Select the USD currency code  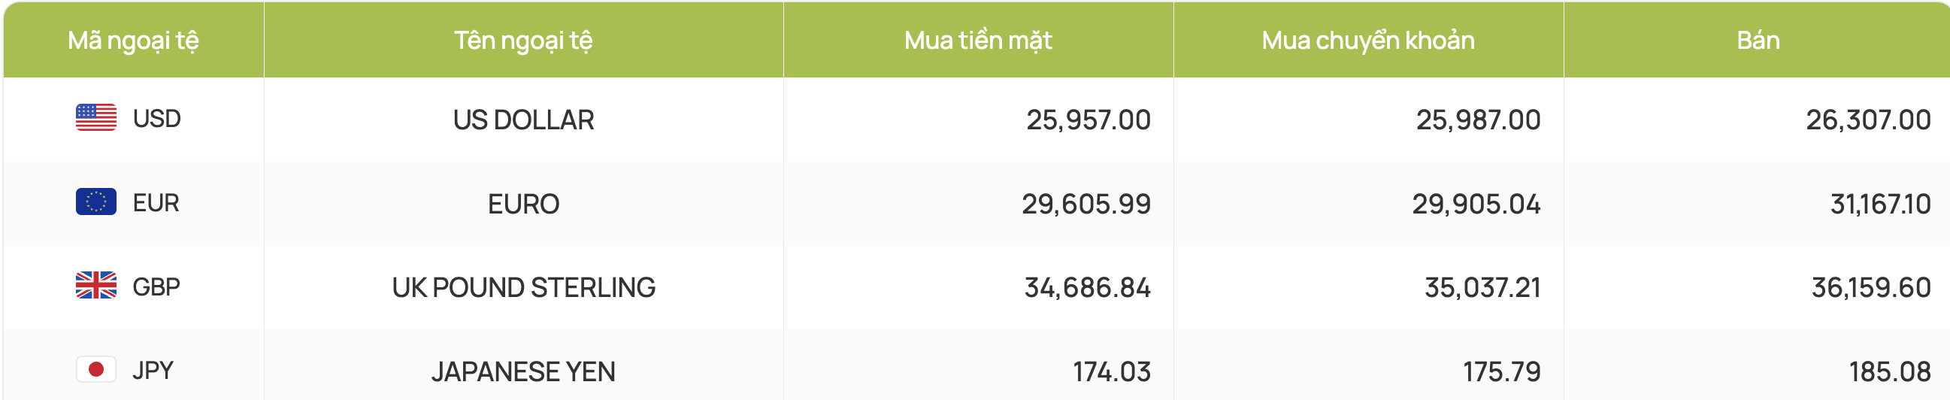click(x=156, y=119)
